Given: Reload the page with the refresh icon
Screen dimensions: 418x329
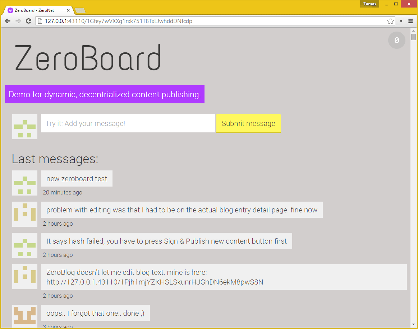Looking at the screenshot, I should coord(28,21).
